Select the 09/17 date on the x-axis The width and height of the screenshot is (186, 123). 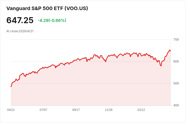(x=76, y=110)
